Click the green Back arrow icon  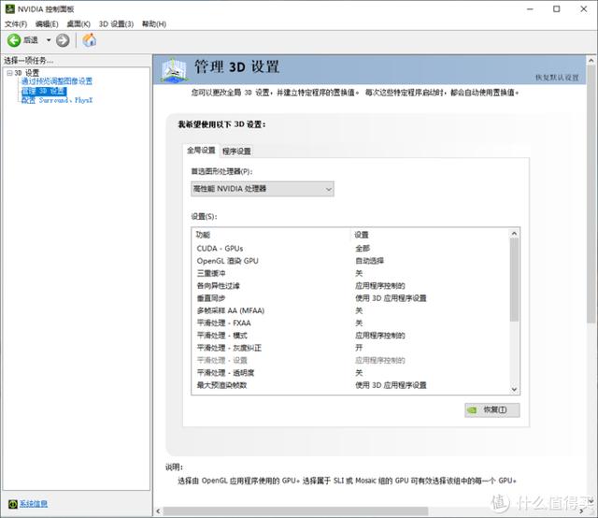point(14,40)
